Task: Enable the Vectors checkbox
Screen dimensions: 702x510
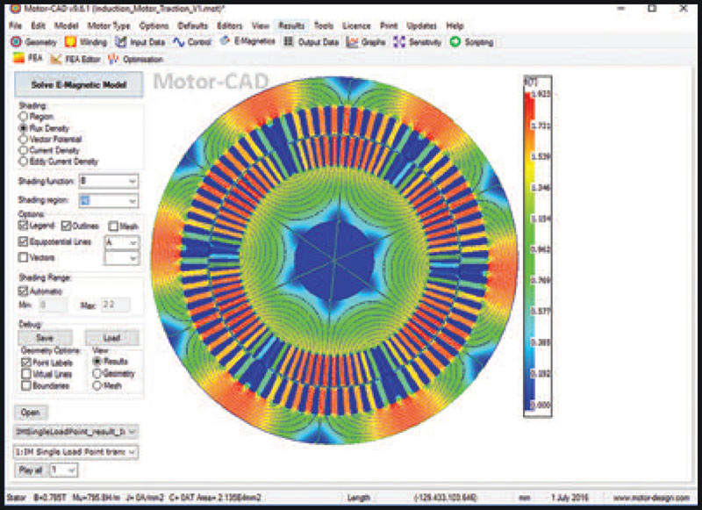Action: 24,257
